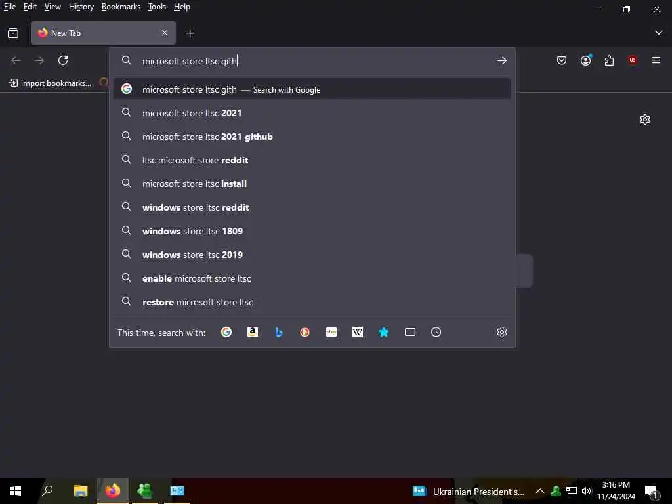The height and width of the screenshot is (504, 672).
Task: Open the green user tray icon
Action: [x=556, y=491]
